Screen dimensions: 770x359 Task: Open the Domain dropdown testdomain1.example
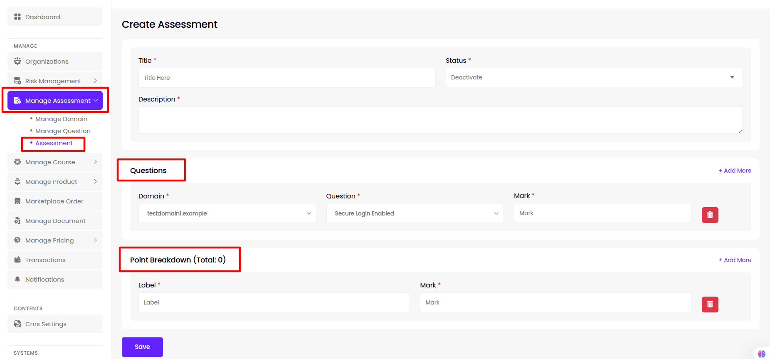227,213
